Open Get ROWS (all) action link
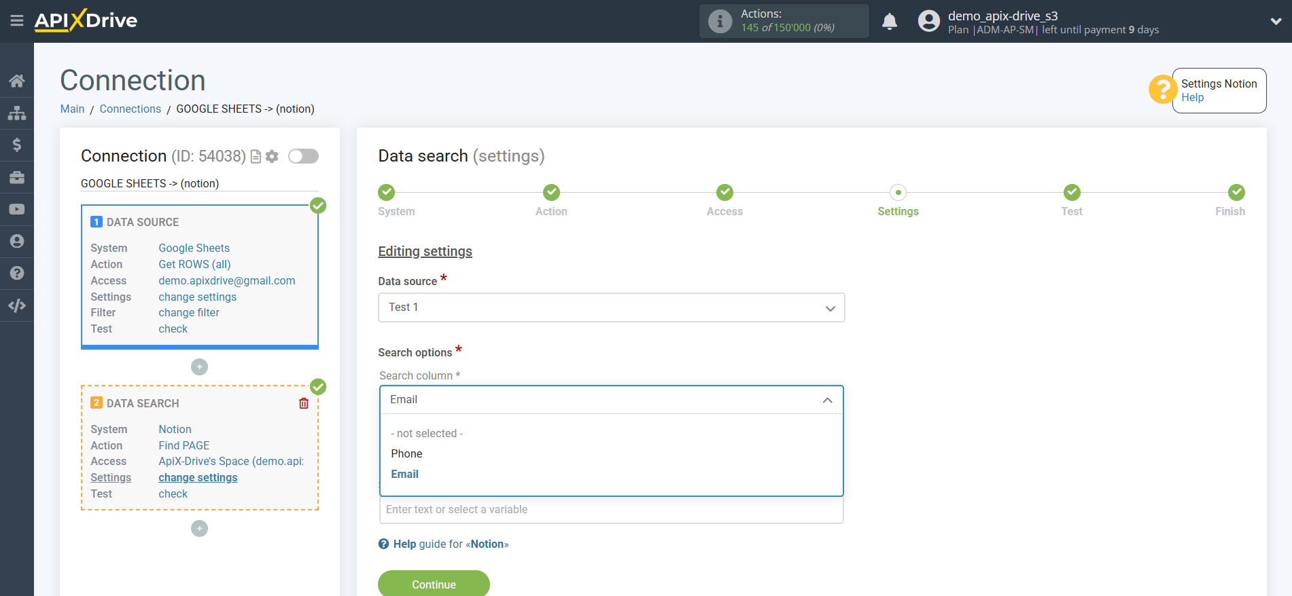1292x596 pixels. [x=195, y=264]
